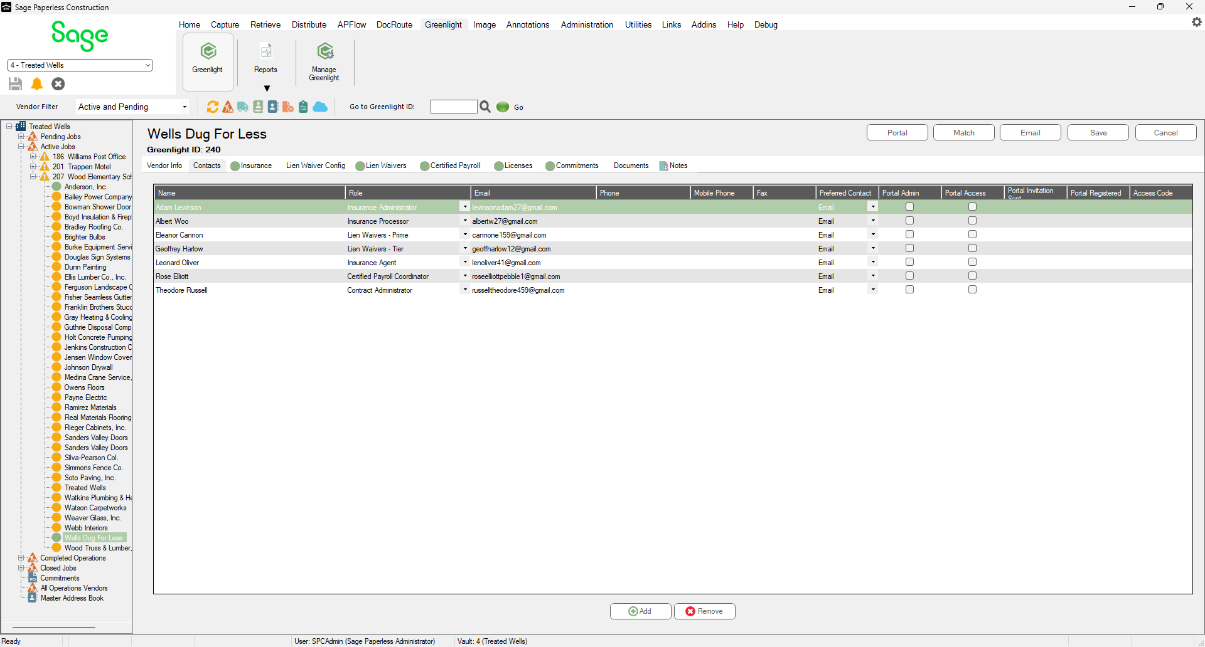
Task: Click the orange add document toolbar icon
Action: pos(288,107)
